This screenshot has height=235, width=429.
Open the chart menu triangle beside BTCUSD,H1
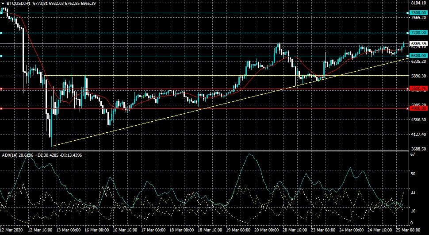pos(3,4)
